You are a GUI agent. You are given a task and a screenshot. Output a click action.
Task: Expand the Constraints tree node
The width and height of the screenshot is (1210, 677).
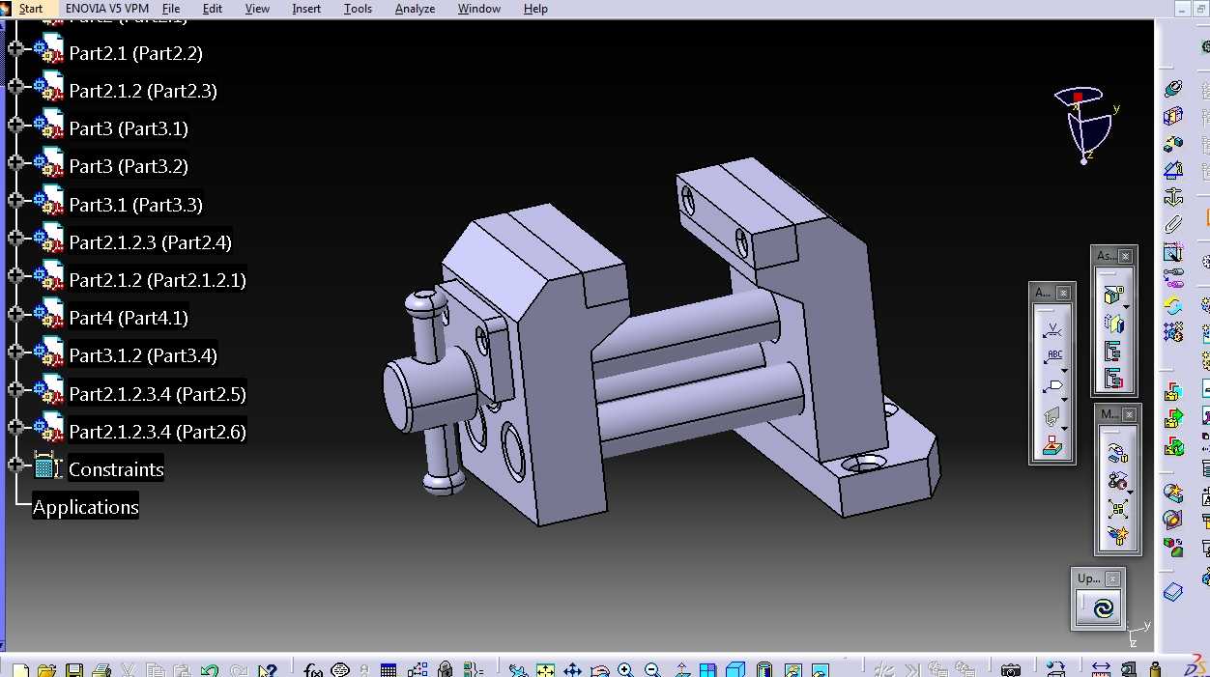(15, 465)
